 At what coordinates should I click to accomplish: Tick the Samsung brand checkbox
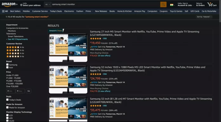[7, 65]
